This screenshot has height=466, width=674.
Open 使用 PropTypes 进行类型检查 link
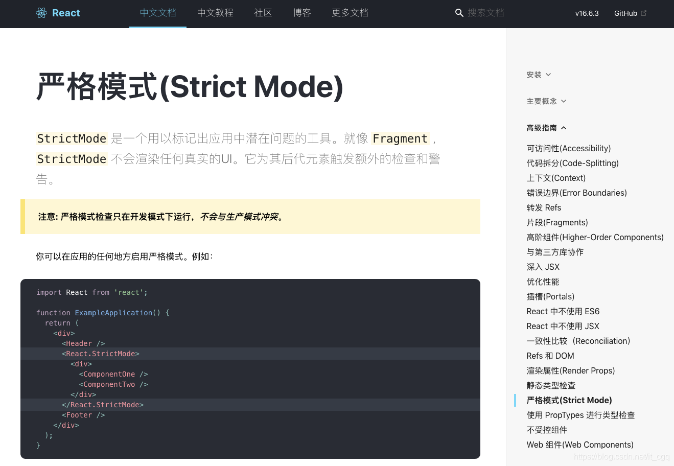click(580, 415)
